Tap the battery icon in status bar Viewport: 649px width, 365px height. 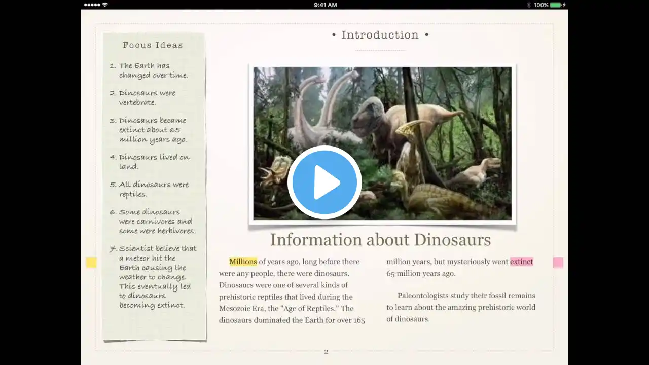[x=556, y=5]
